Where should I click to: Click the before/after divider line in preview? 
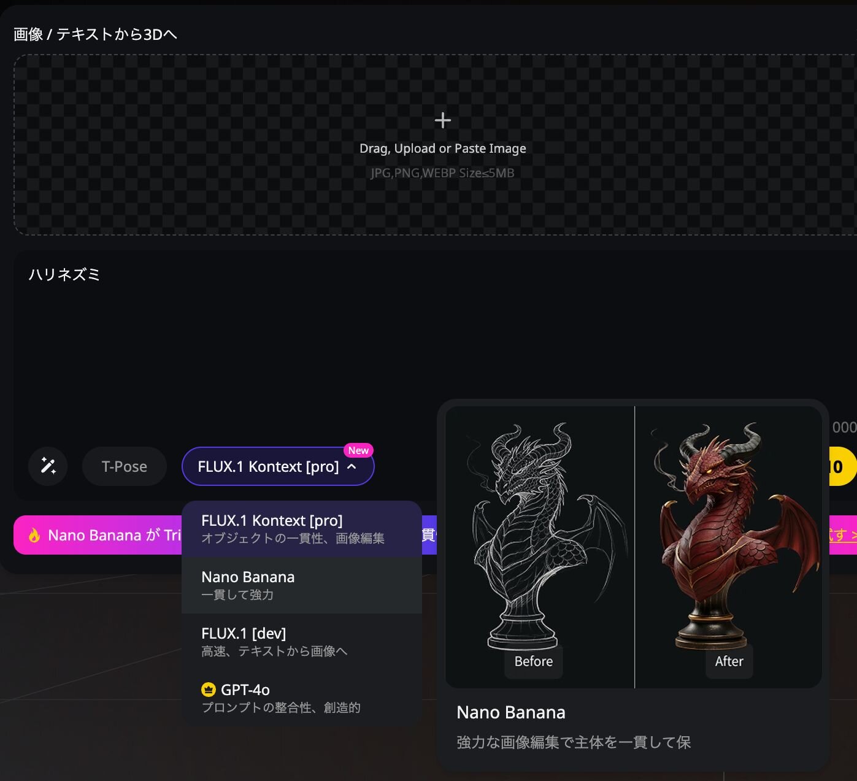(x=635, y=547)
